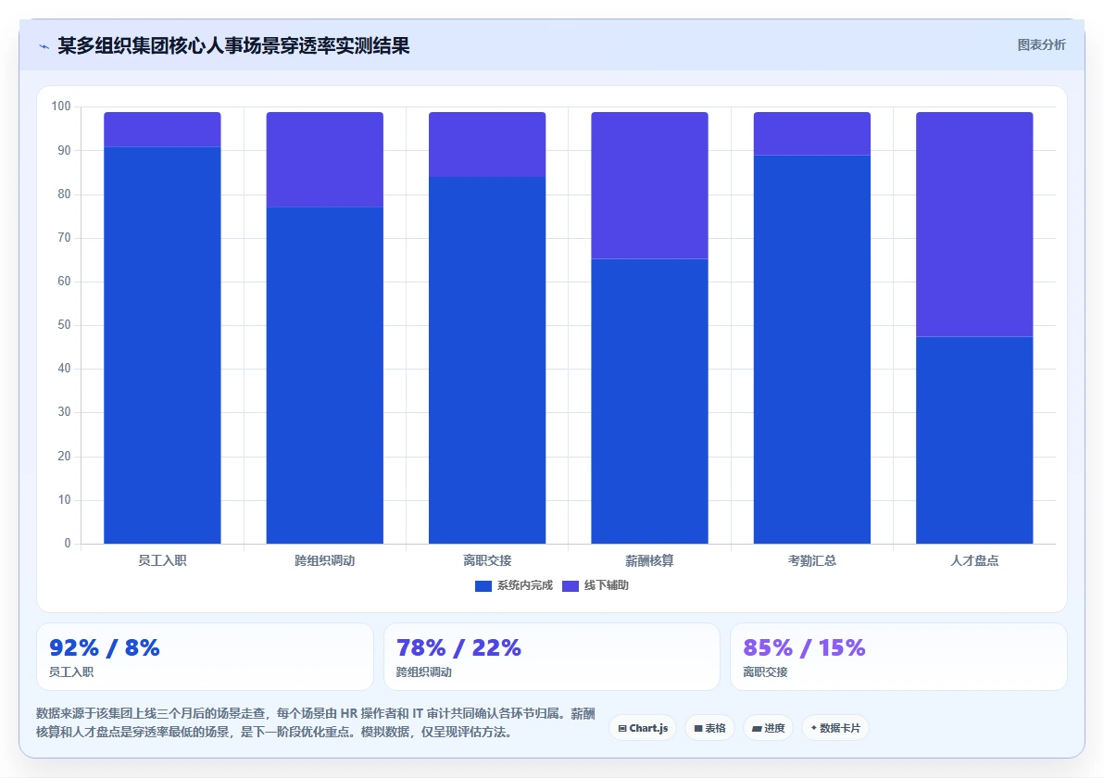The height and width of the screenshot is (778, 1104).
Task: Click the 跨组织调动 caption in stat card
Action: pyautogui.click(x=424, y=672)
